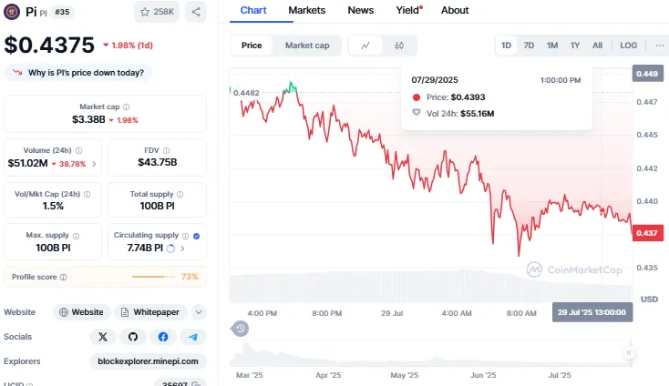Open the Yield tab
This screenshot has height=386, width=669.
[406, 10]
